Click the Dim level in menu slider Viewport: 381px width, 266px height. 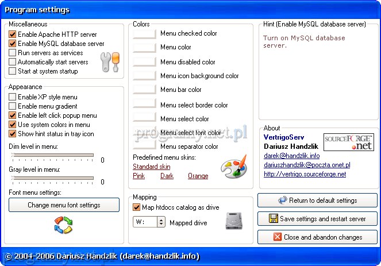point(52,155)
